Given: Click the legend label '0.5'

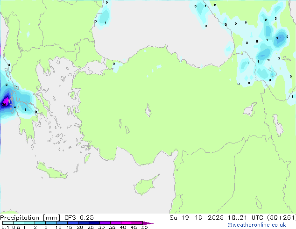Looking at the screenshot, I should tap(16, 227).
